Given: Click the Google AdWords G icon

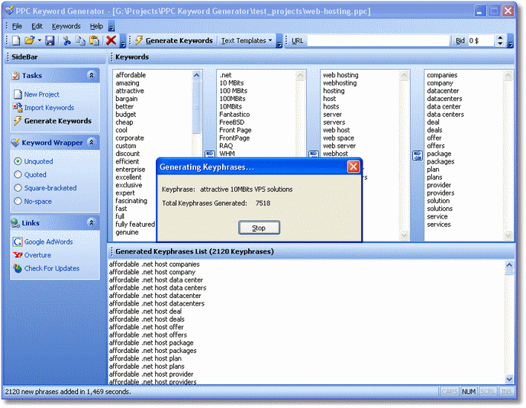Looking at the screenshot, I should click(x=17, y=242).
